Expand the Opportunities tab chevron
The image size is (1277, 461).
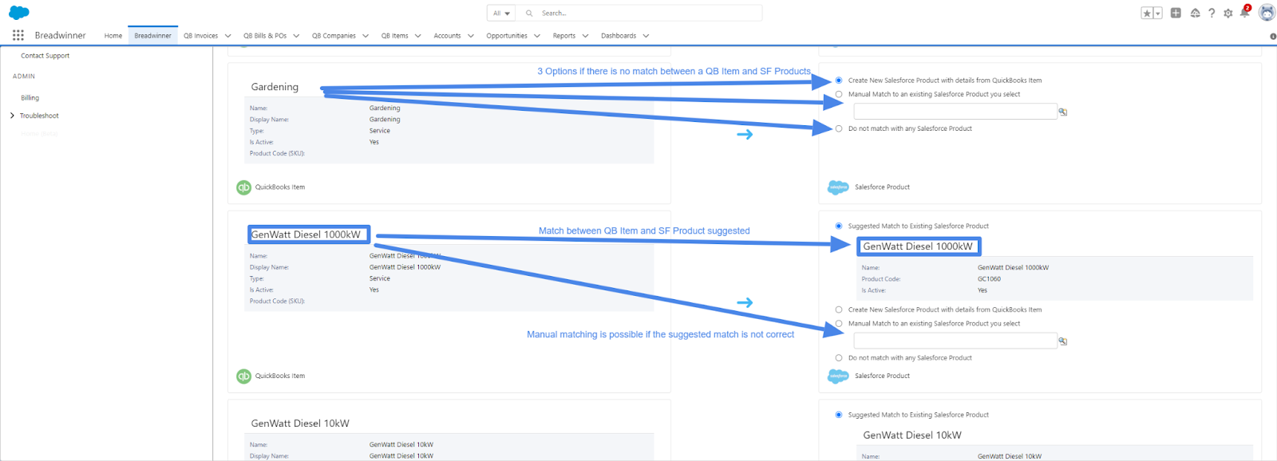537,36
